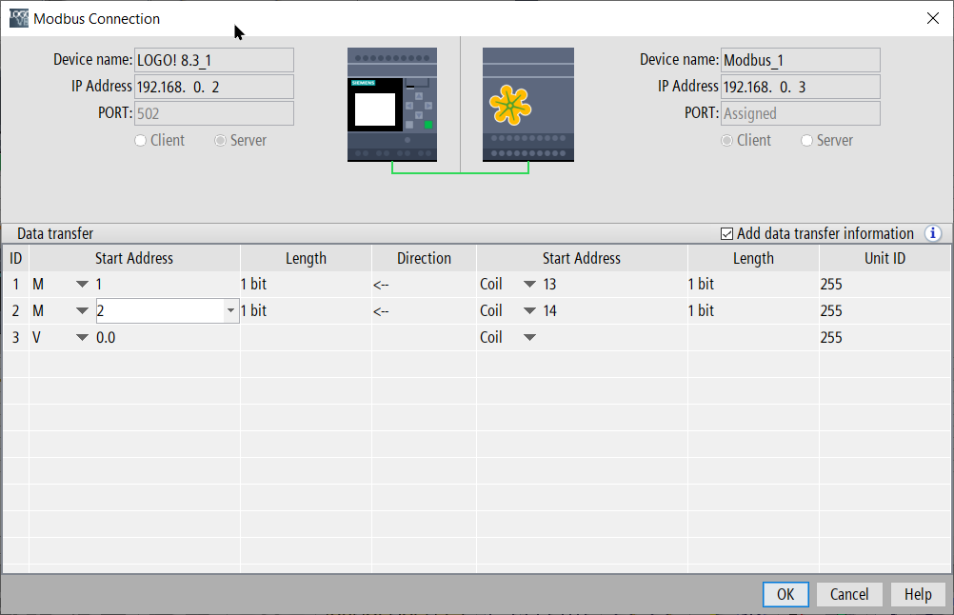Click row 2 left Length 1 bit

(253, 311)
